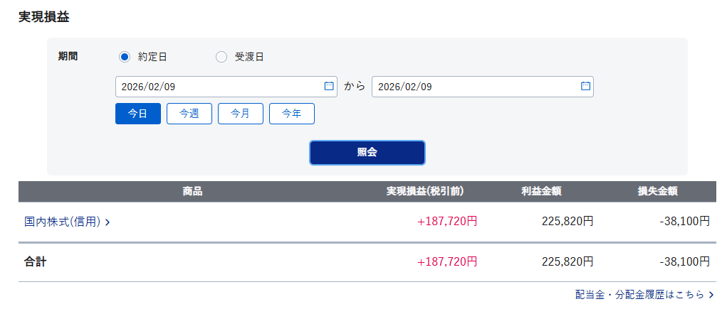
Task: Select the 受渡日 radio button
Action: [221, 57]
